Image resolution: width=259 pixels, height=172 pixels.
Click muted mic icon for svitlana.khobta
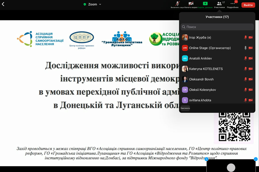point(245,100)
